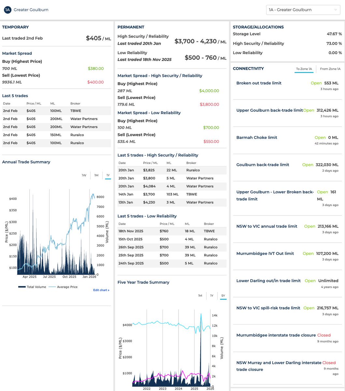Click Upper Goulburn - Lower Broken back-trade limit
The image size is (345, 391).
pos(287,198)
